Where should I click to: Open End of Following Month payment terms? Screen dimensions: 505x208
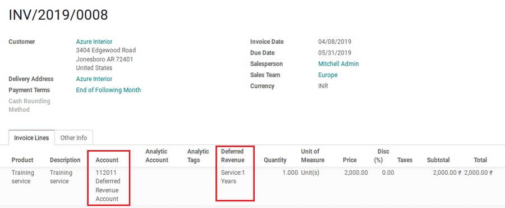click(x=108, y=90)
